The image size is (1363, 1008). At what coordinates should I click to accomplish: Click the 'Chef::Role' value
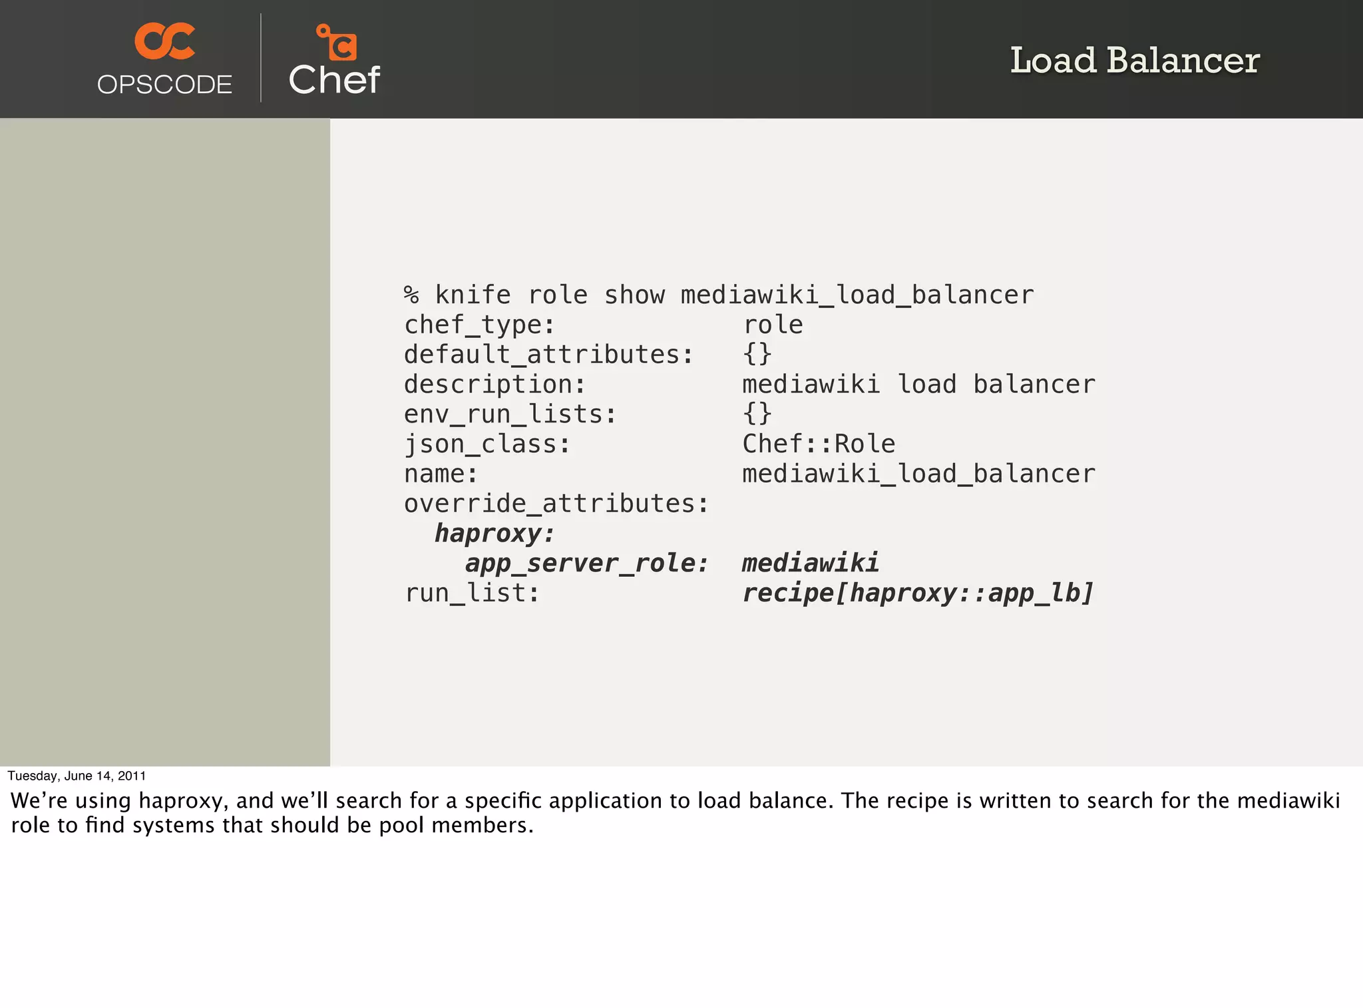point(819,444)
